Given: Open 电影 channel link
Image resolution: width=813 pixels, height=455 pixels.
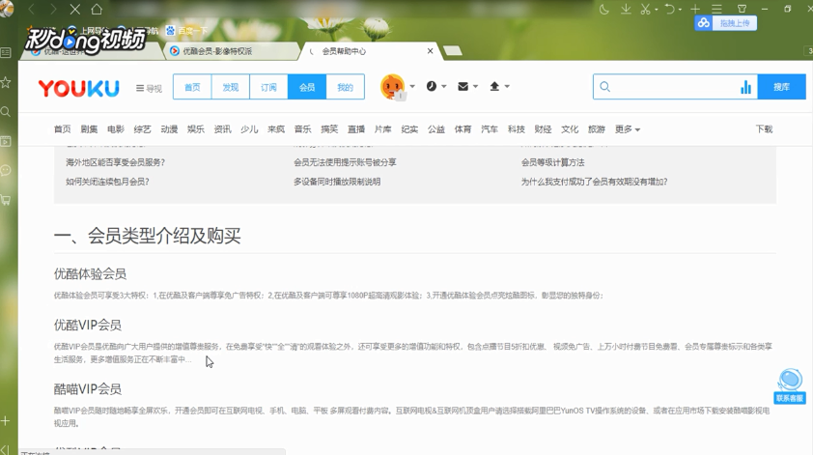Looking at the screenshot, I should [x=116, y=129].
